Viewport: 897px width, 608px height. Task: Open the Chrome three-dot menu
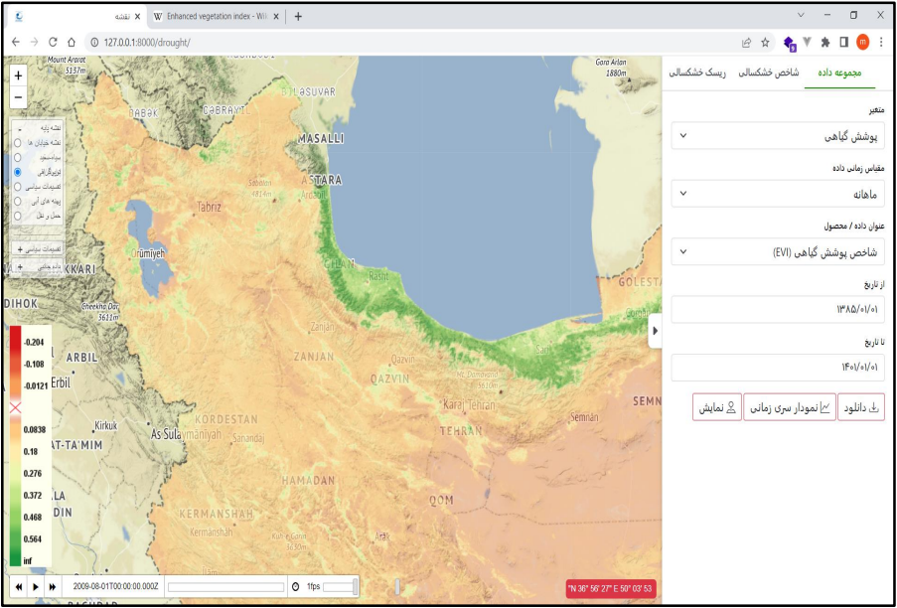coord(880,43)
